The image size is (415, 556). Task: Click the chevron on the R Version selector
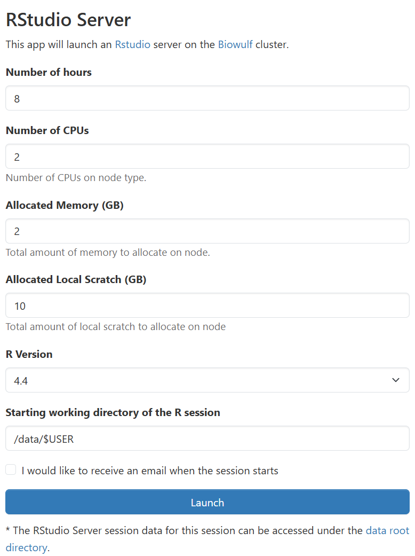point(396,380)
